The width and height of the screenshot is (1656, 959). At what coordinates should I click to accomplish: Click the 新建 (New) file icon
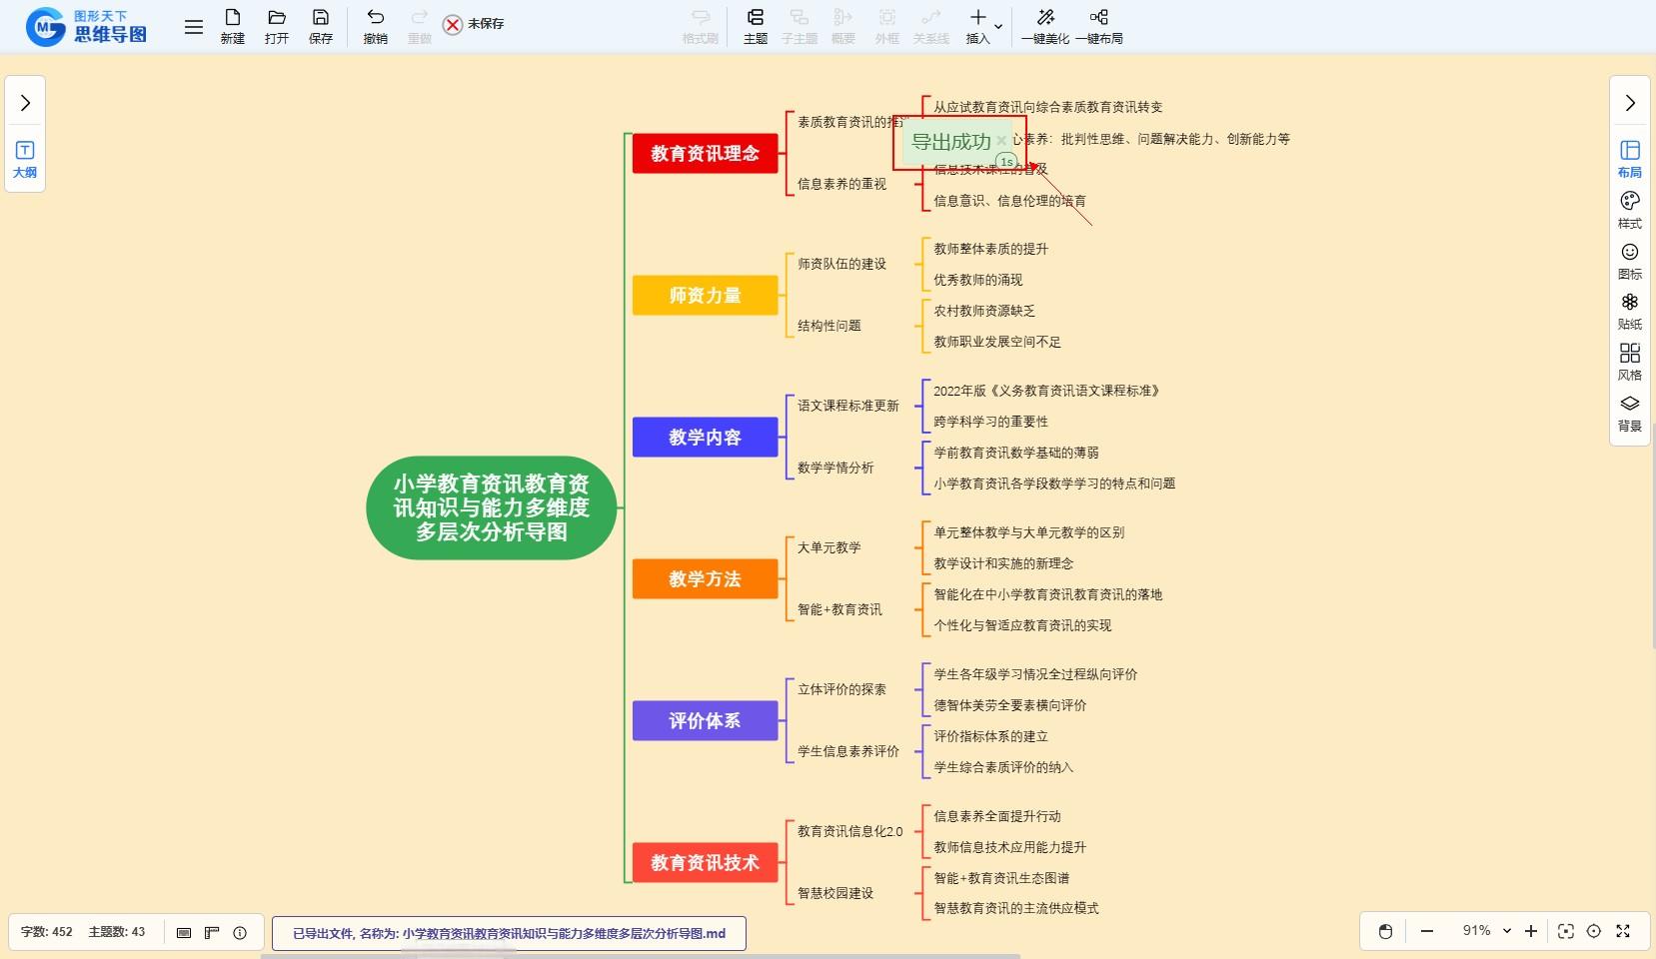pyautogui.click(x=232, y=26)
